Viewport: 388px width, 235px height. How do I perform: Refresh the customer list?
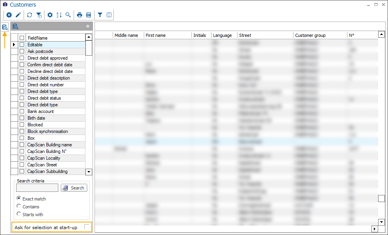(30, 15)
